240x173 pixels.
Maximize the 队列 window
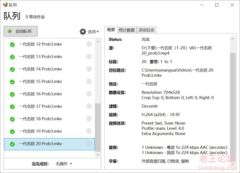(x=217, y=5)
